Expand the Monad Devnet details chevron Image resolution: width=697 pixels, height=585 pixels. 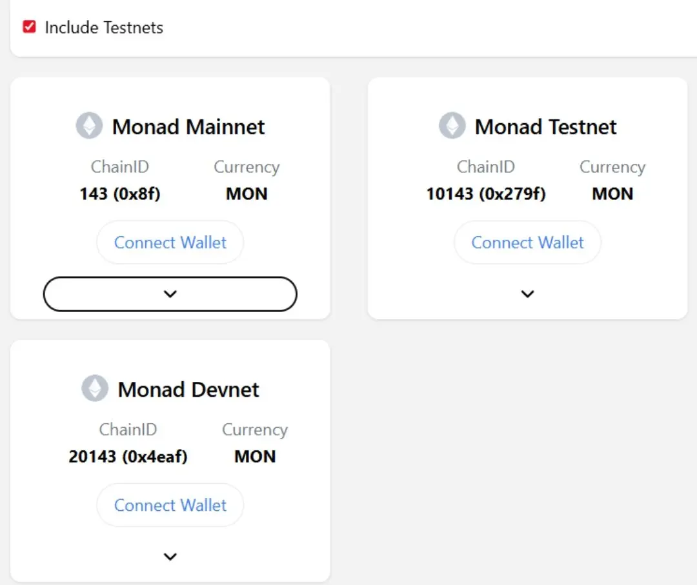[170, 557]
